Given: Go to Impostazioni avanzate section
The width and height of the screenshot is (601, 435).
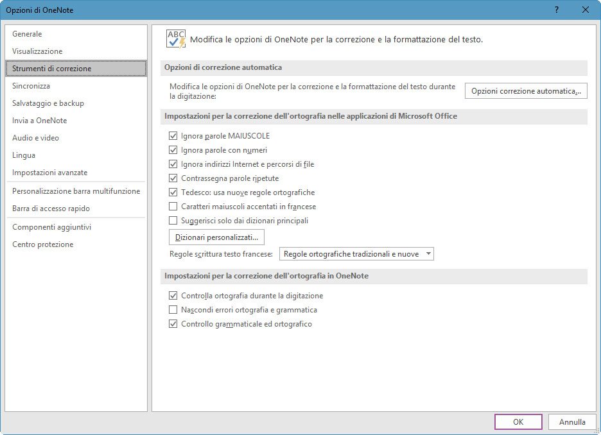Looking at the screenshot, I should coord(49,173).
